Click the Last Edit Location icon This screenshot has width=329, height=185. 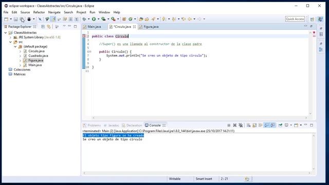click(184, 19)
